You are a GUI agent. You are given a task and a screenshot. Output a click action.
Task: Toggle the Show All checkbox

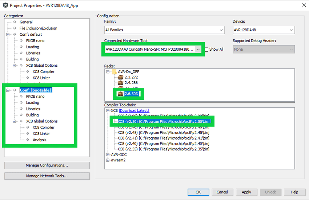click(x=206, y=49)
